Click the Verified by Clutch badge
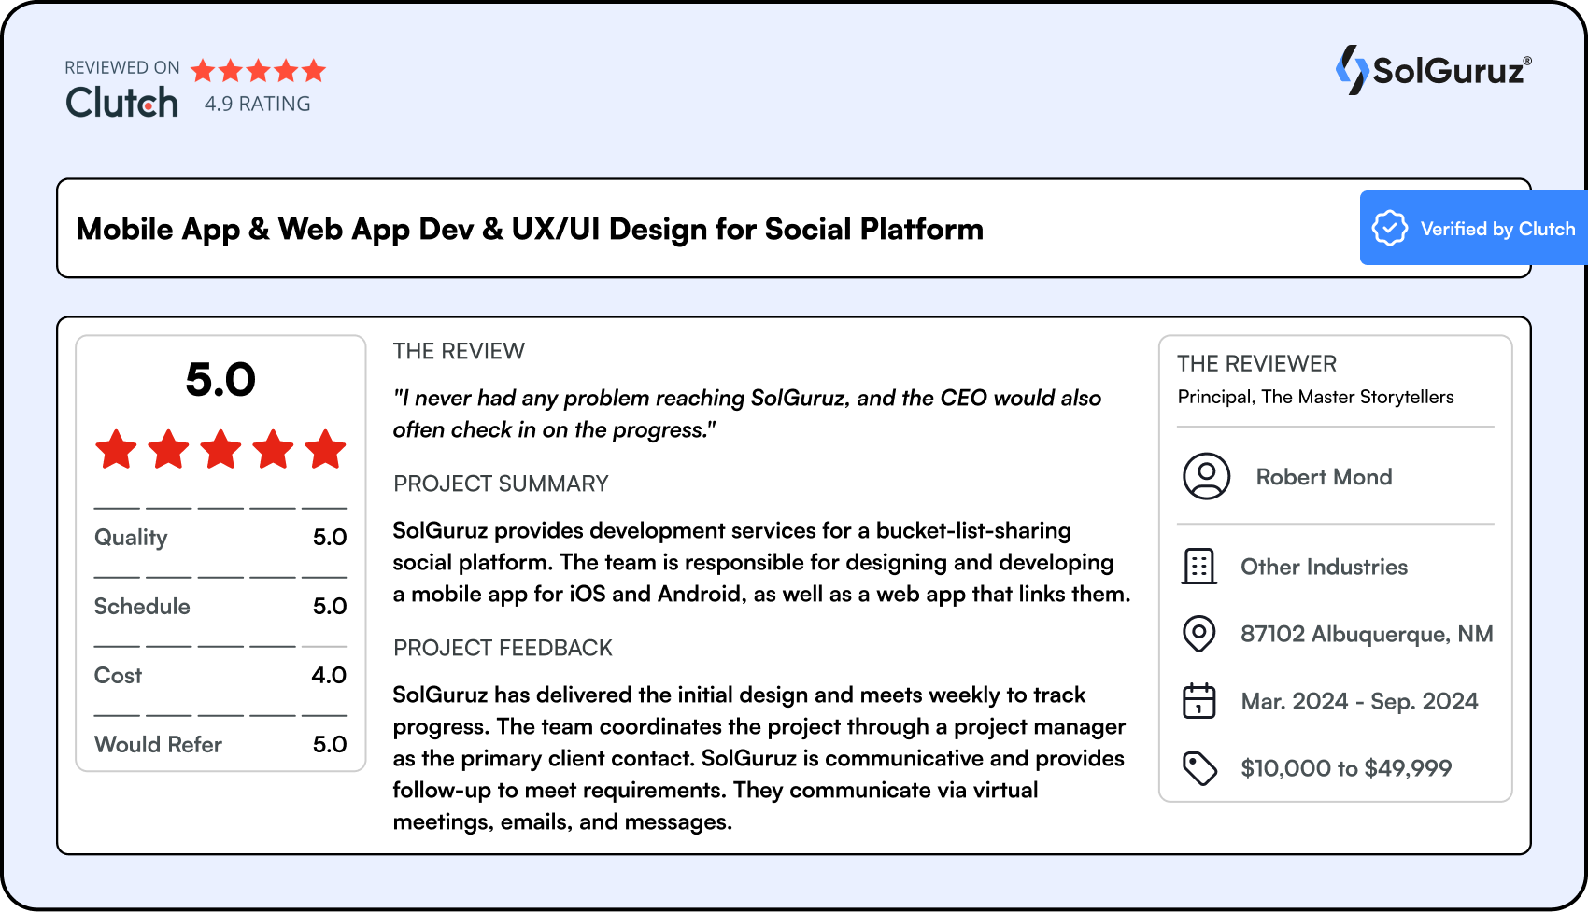The width and height of the screenshot is (1588, 912). (x=1474, y=228)
